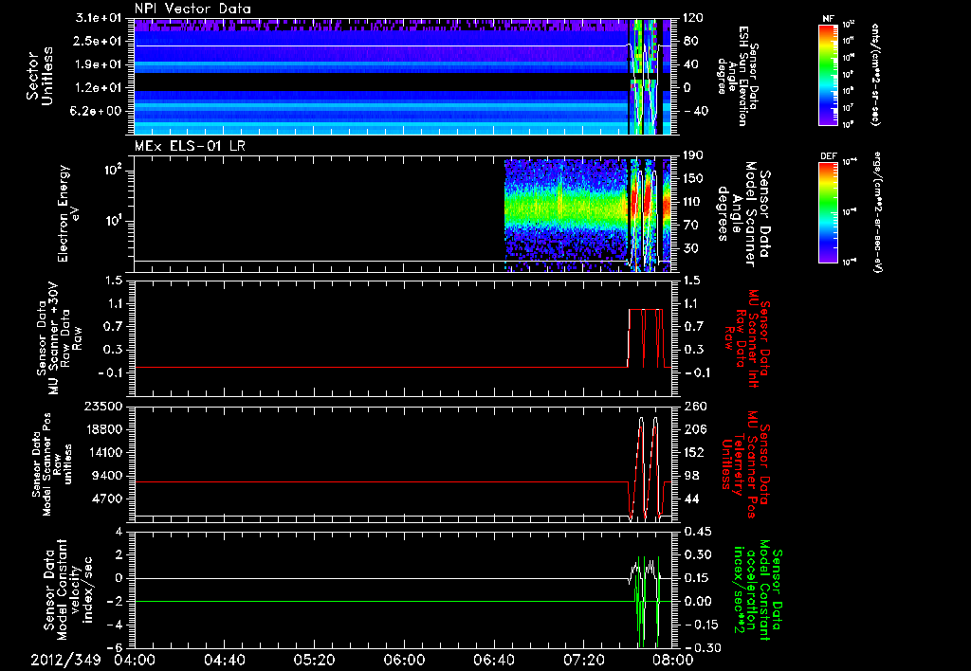Click the '190' scanner angle tick value

(693, 155)
